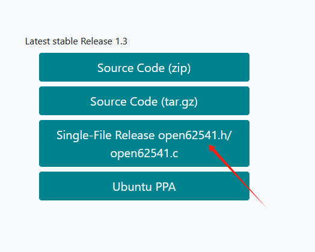The width and height of the screenshot is (315, 252).
Task: Open the Single-File Release open62541.h/open62541.c button
Action: (144, 143)
